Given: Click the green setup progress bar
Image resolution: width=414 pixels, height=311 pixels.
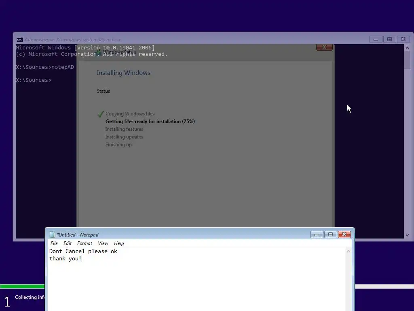Looking at the screenshot, I should (22, 286).
